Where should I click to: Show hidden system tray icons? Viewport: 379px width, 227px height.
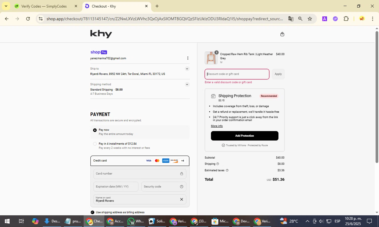tap(307, 221)
